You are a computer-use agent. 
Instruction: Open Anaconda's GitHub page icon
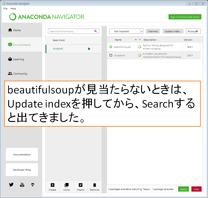tap(33, 185)
